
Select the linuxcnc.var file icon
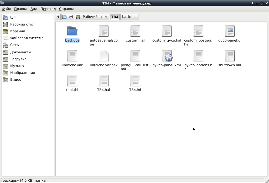coord(72,56)
